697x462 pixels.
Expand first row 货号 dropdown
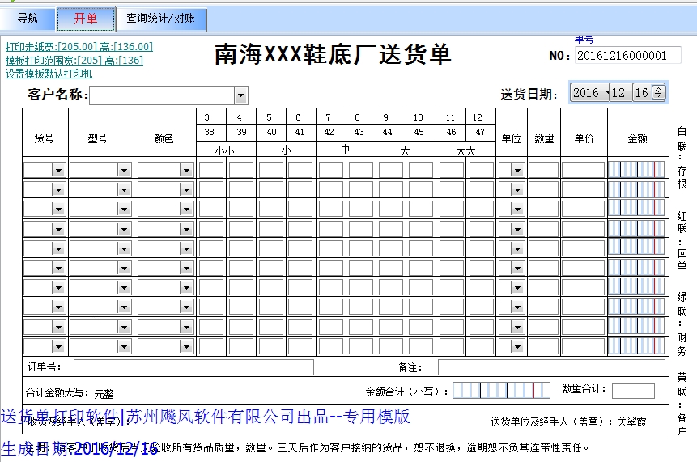[58, 170]
